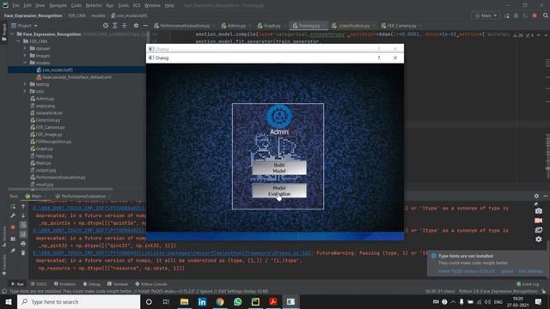
Task: Click the Model Evaluation button in Admin dialog
Action: (x=279, y=191)
